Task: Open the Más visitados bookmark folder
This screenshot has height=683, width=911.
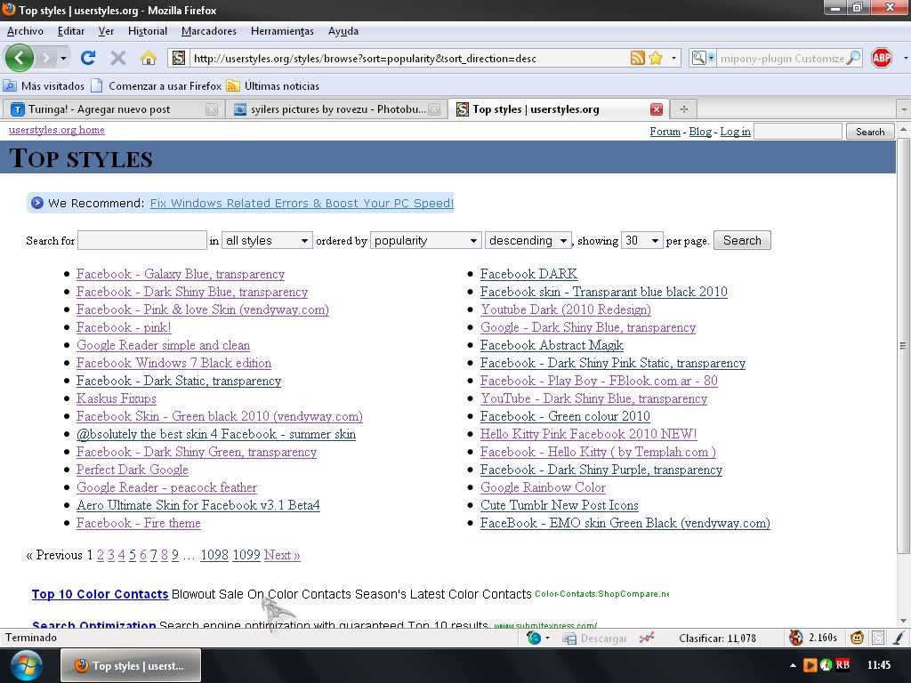Action: click(44, 86)
